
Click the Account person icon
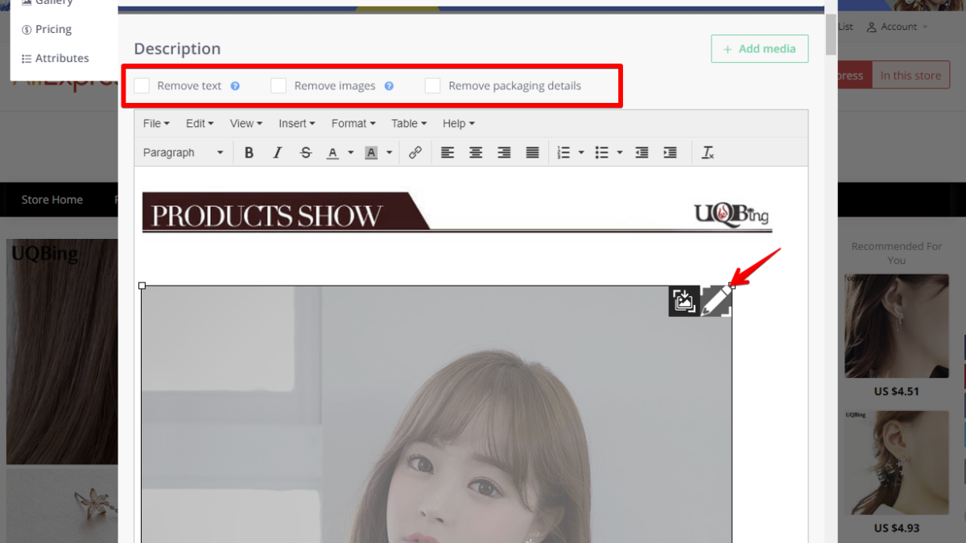point(872,27)
